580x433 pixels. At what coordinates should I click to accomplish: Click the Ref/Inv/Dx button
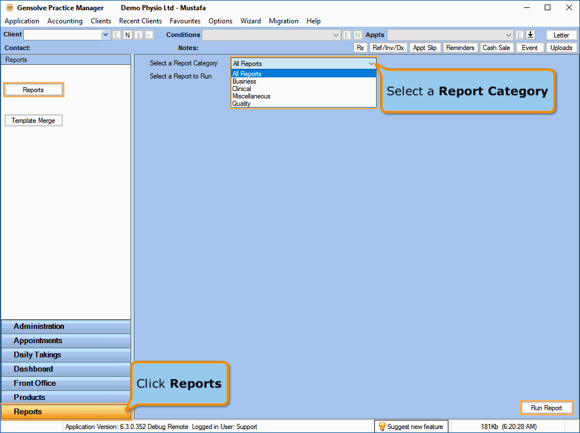[x=388, y=48]
